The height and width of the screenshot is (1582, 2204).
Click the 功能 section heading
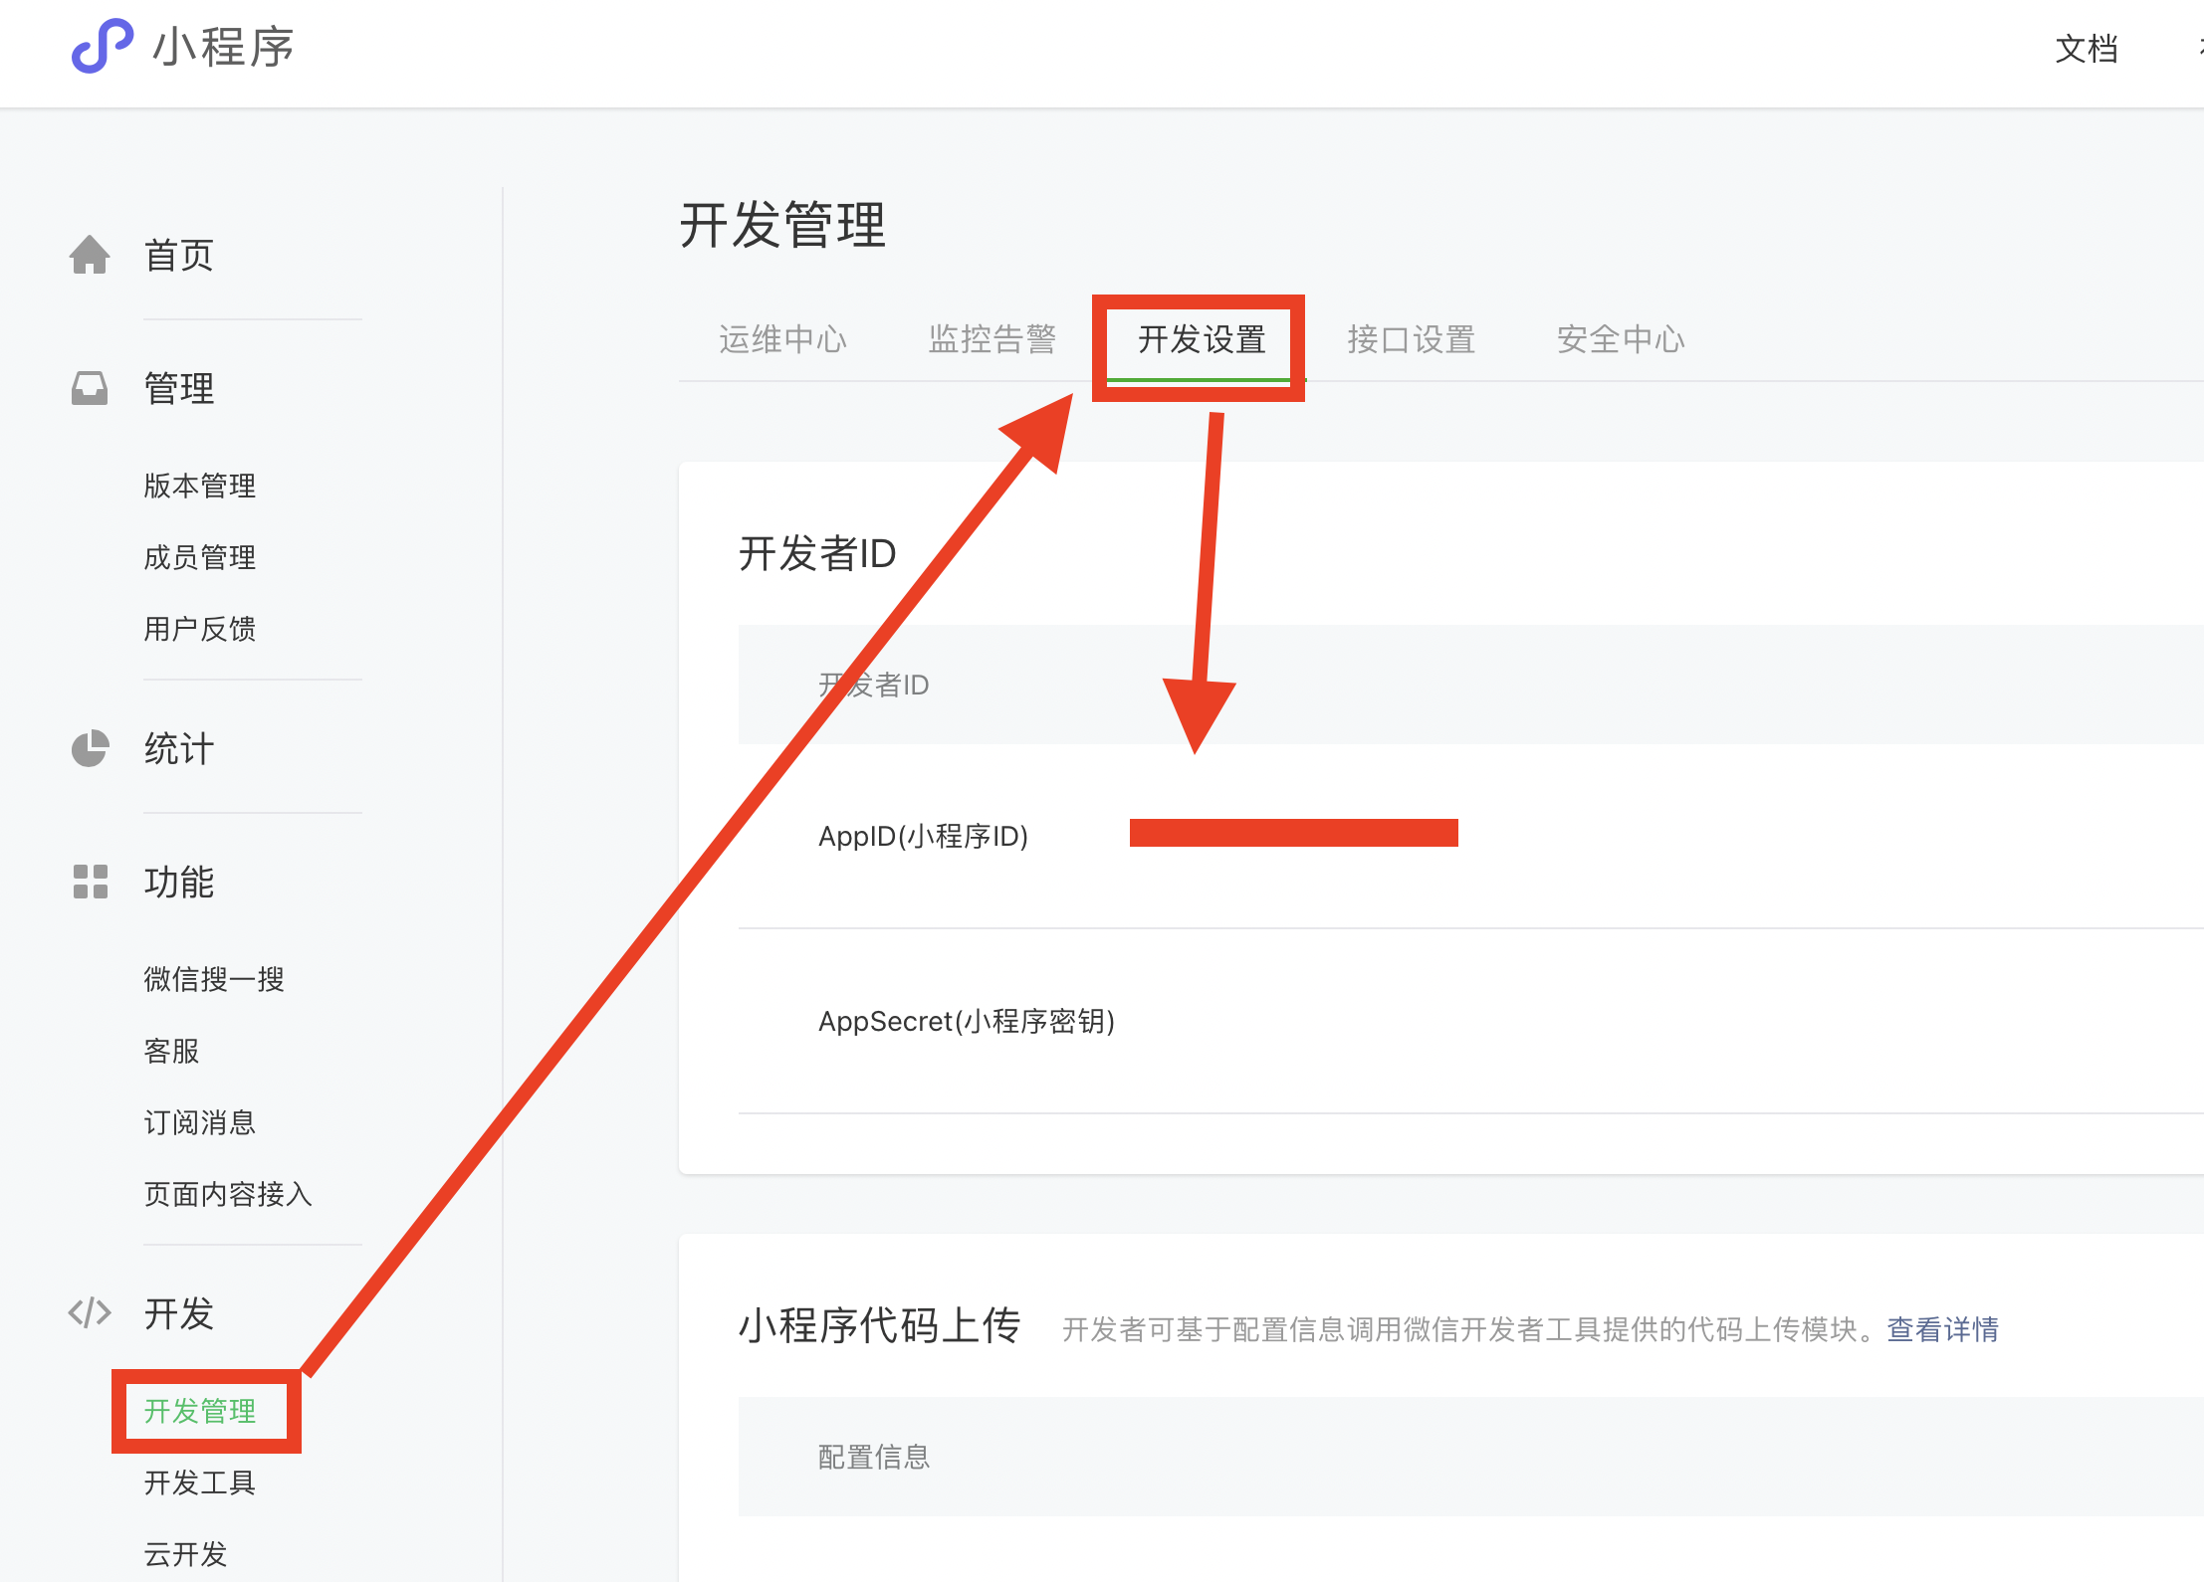(179, 882)
